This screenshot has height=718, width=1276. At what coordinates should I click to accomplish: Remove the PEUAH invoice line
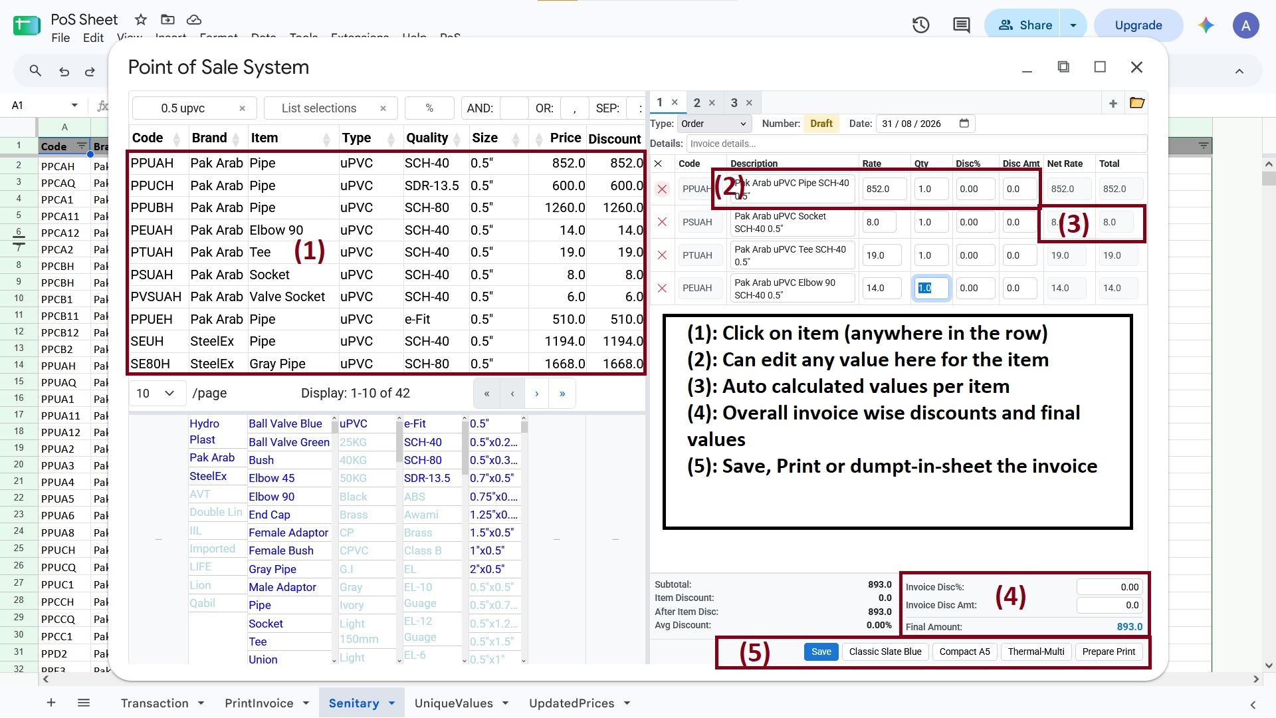pyautogui.click(x=662, y=289)
